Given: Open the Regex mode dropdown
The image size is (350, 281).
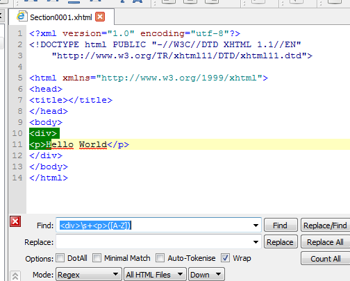Looking at the screenshot, I should pyautogui.click(x=89, y=275).
